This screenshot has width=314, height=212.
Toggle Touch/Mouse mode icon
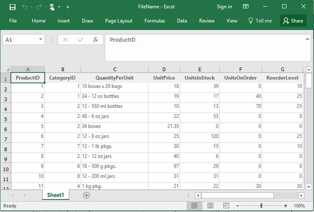[x=52, y=7]
